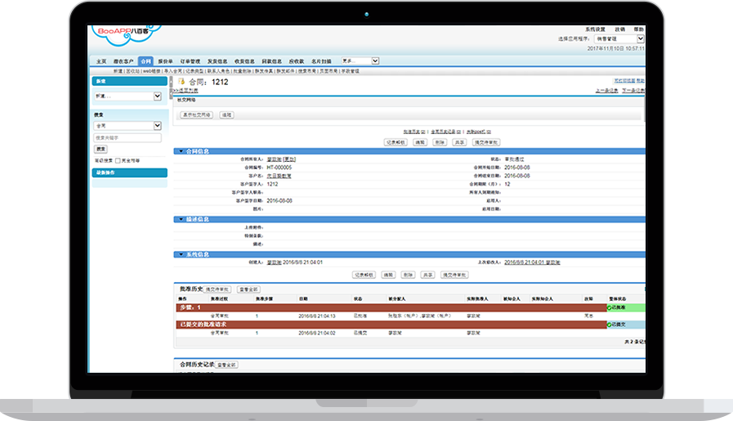The height and width of the screenshot is (421, 733).
Task: Open 系统设置 link
Action: pyautogui.click(x=595, y=29)
